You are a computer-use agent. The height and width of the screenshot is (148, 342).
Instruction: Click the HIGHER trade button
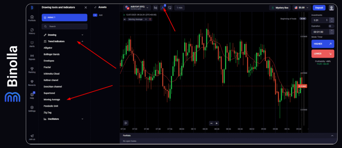coord(322,44)
